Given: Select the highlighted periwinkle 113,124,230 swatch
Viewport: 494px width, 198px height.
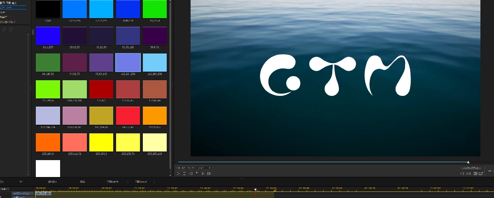Looking at the screenshot, I should 128,63.
